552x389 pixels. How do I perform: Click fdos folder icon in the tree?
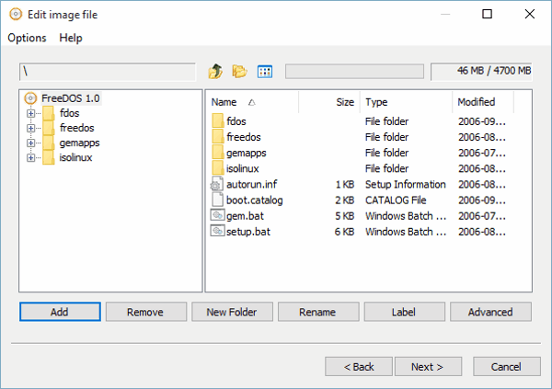(x=48, y=113)
